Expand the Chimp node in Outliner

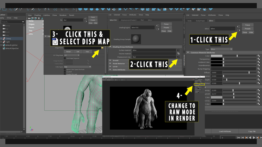point(1,39)
